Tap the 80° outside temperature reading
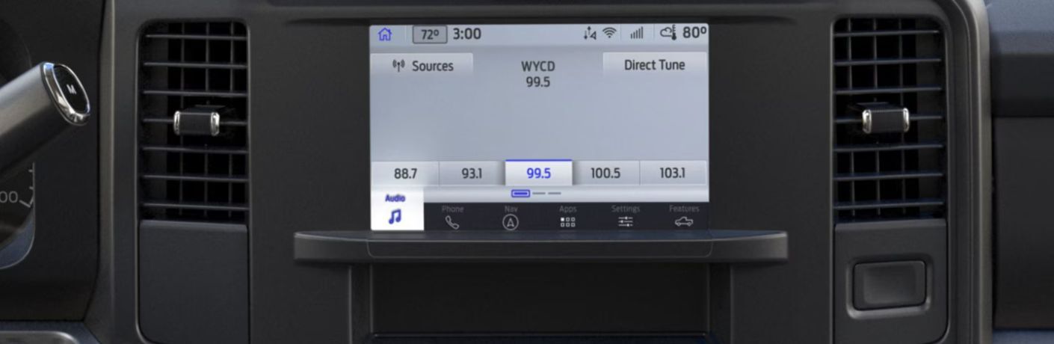The height and width of the screenshot is (344, 1054). click(694, 34)
